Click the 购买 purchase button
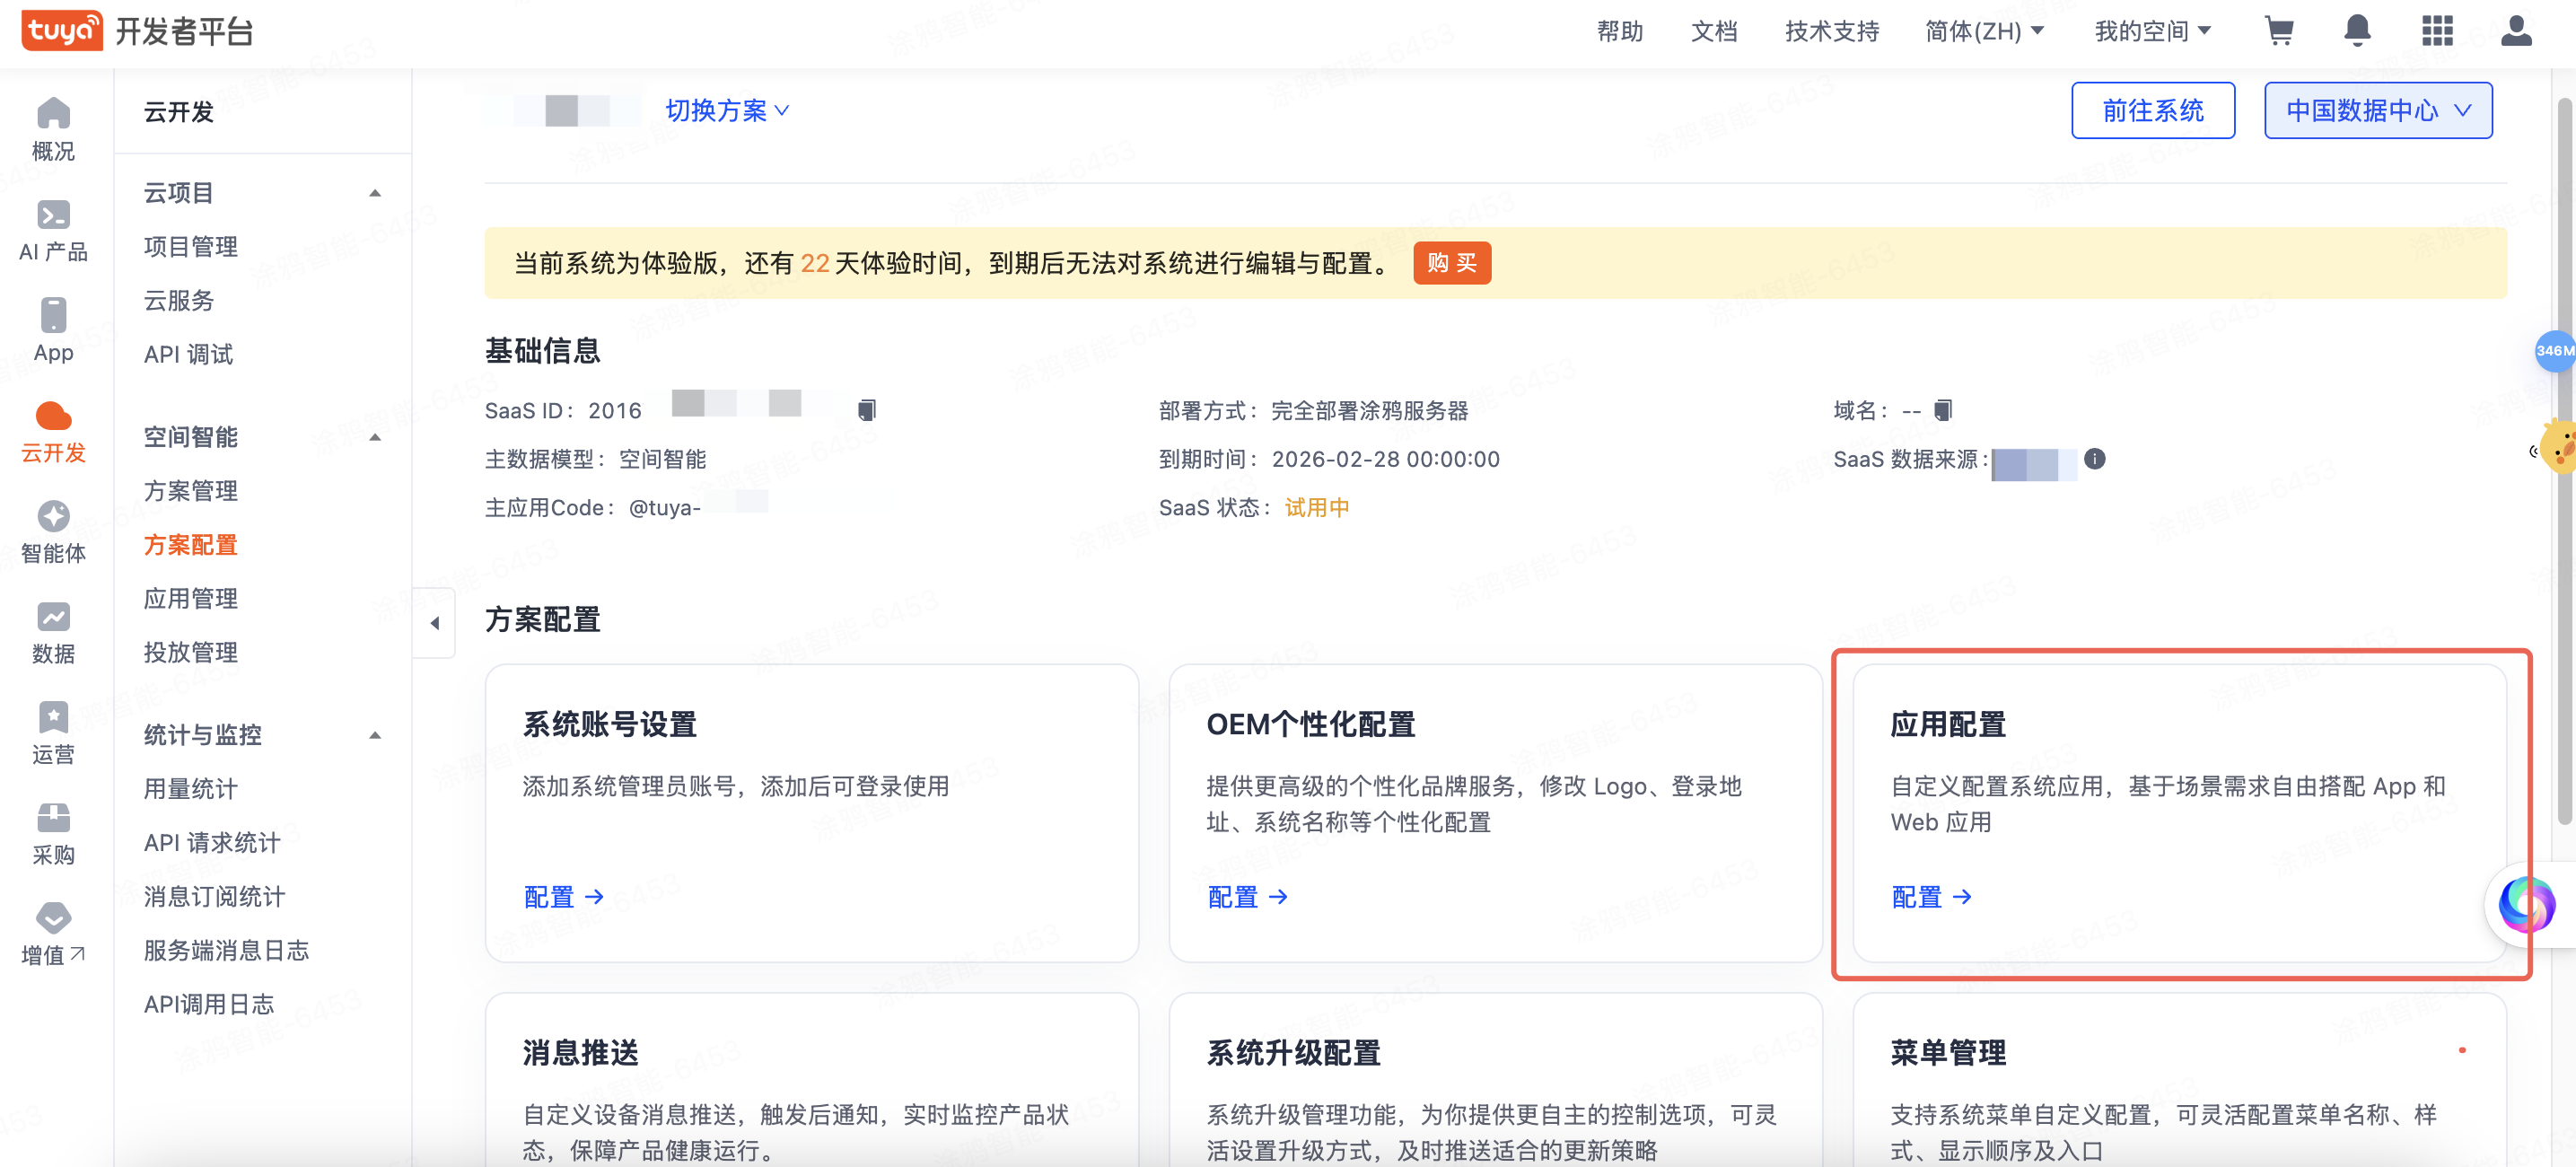 point(1452,263)
